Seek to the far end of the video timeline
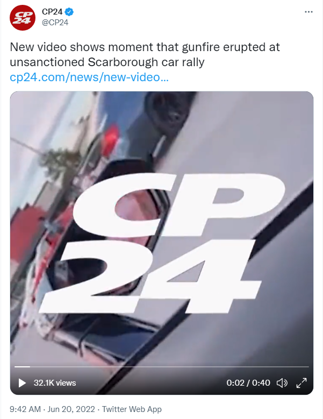Viewport: 323px width, 419px height. click(x=307, y=367)
